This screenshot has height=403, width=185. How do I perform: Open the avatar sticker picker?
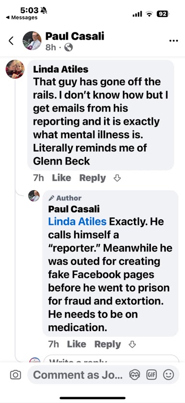point(134,375)
